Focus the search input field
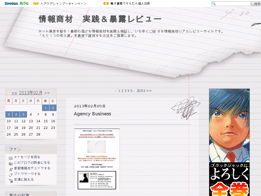261x196 pixels. (231, 4)
